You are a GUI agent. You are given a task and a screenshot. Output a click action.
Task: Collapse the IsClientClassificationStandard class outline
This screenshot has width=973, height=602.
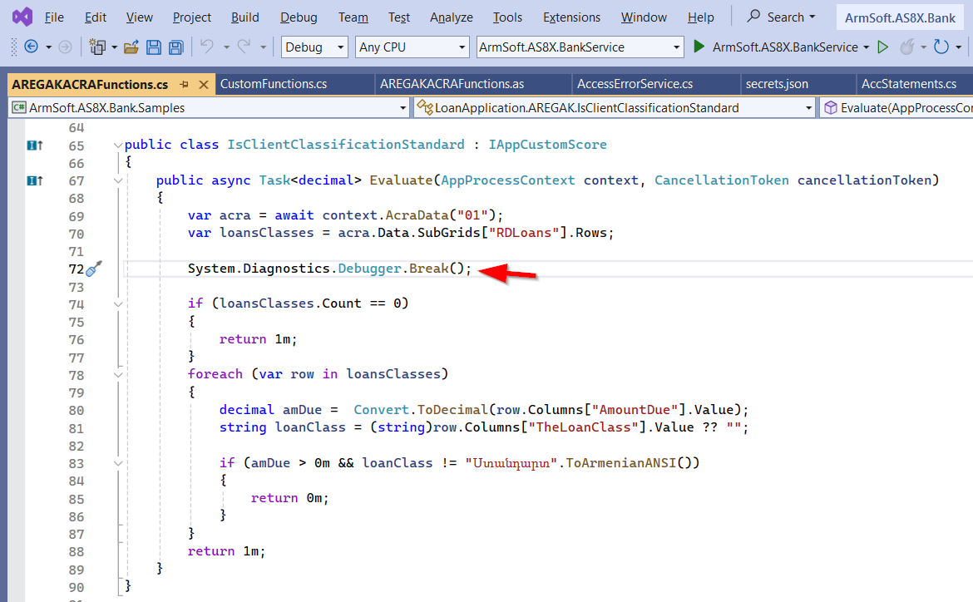[117, 145]
